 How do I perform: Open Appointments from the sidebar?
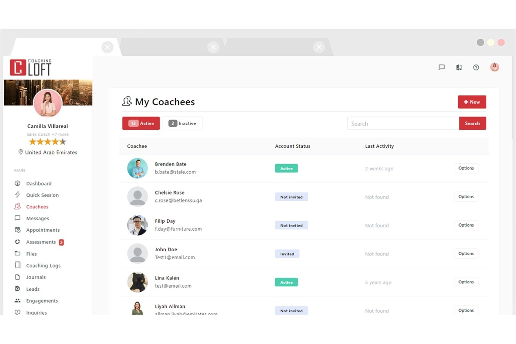point(43,230)
